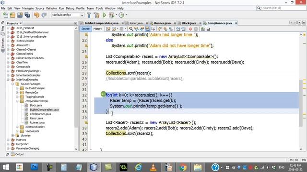
Task: Click the Profile Project icon
Action: click(121, 15)
